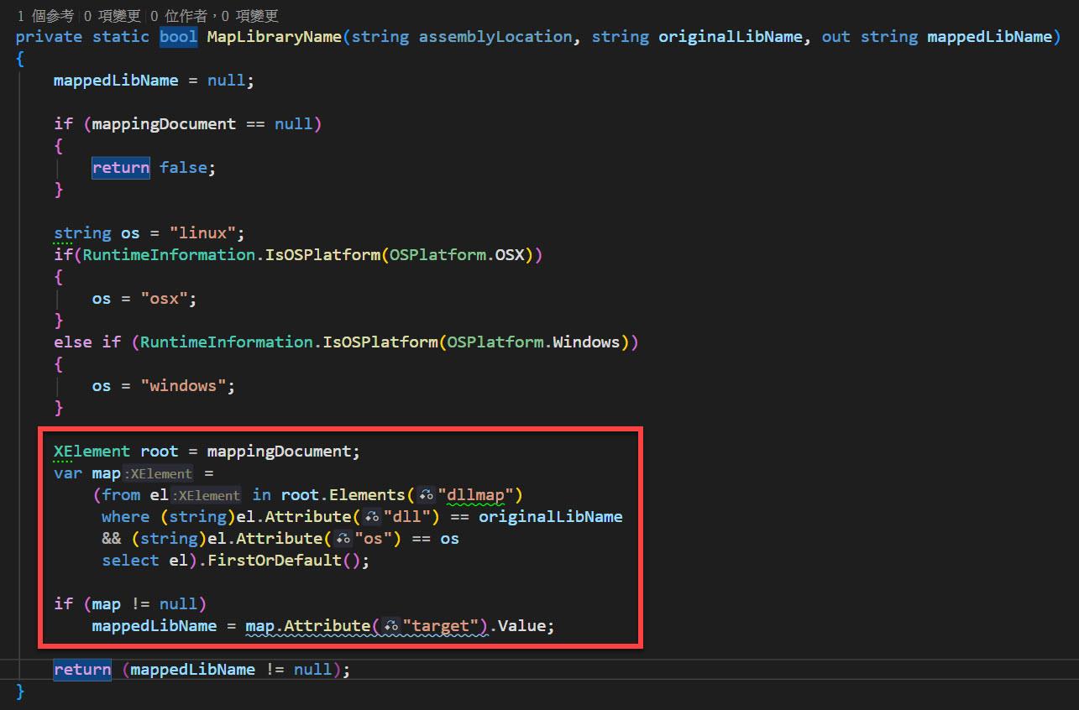Screen dimensions: 1079x710
Task: Click the final "return" keyword on last statement
Action: click(x=82, y=670)
